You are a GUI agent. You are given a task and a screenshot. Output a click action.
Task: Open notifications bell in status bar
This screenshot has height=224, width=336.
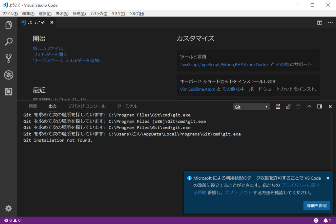coord(327,220)
